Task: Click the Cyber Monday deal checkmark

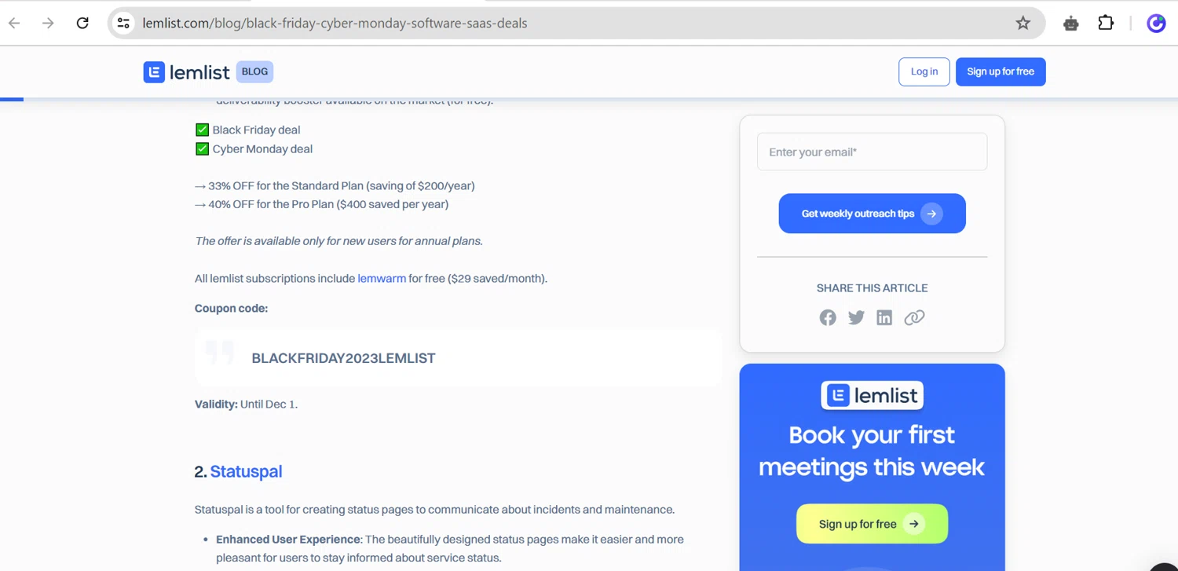Action: point(202,148)
